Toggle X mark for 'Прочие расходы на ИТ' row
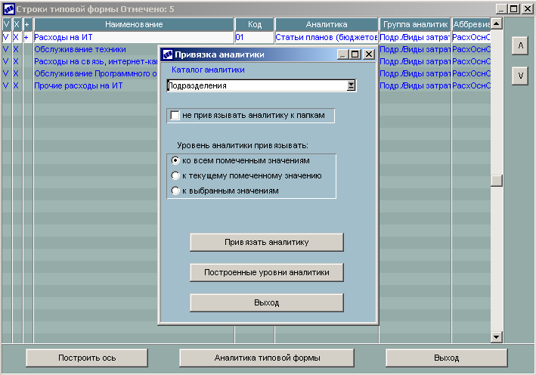The width and height of the screenshot is (536, 375). click(17, 85)
